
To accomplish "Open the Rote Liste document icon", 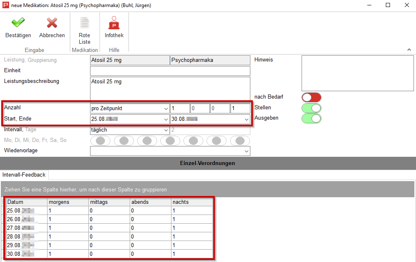I will pos(84,23).
